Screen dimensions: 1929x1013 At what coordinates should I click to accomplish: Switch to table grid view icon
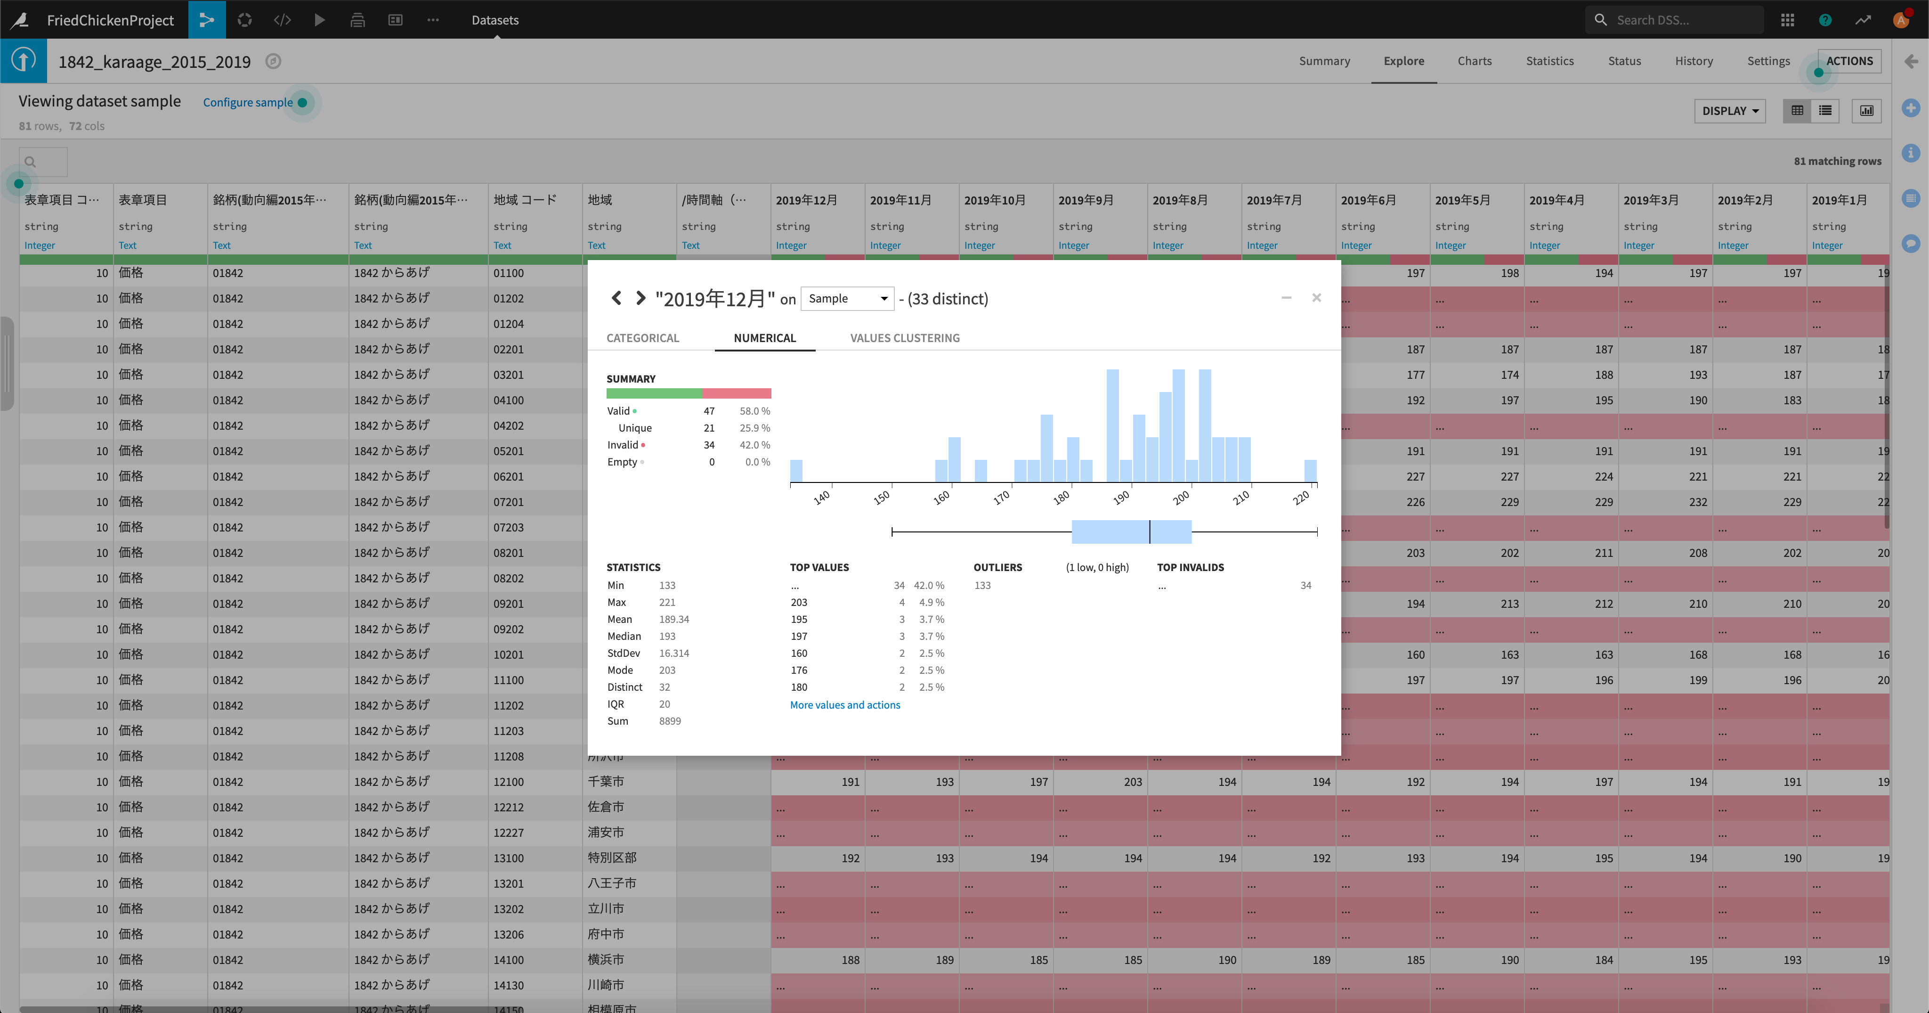1797,111
